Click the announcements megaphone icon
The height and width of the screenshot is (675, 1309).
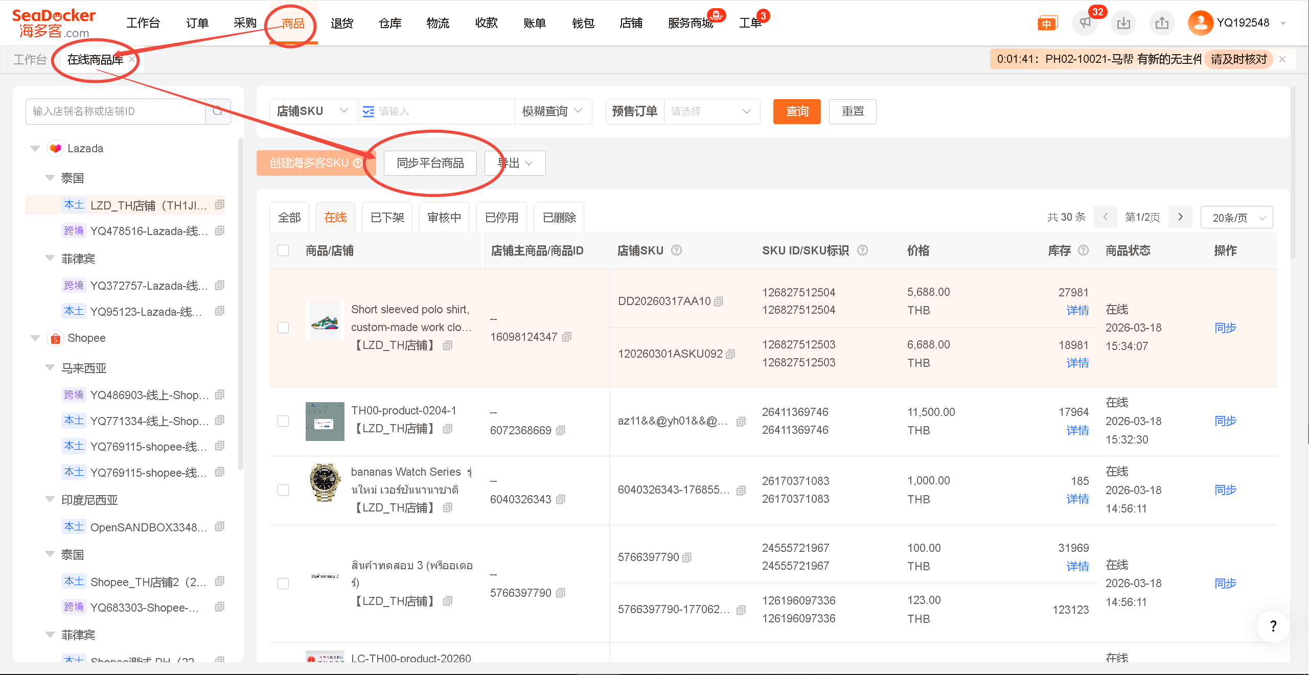coord(1085,23)
